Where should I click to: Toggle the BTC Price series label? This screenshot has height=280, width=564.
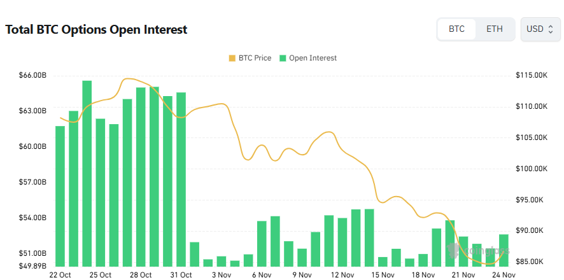point(255,59)
